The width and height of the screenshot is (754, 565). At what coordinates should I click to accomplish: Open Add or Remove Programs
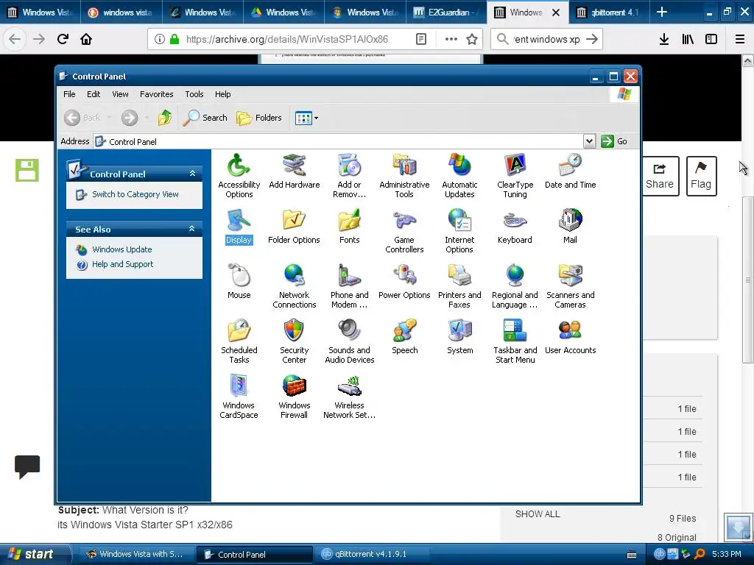point(349,176)
